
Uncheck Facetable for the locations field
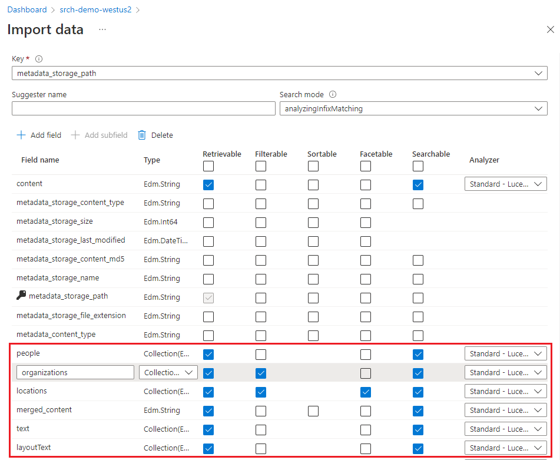(x=366, y=392)
